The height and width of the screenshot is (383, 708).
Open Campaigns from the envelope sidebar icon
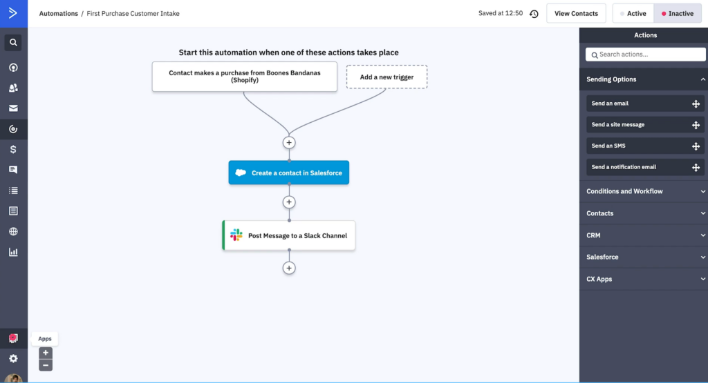coord(13,108)
